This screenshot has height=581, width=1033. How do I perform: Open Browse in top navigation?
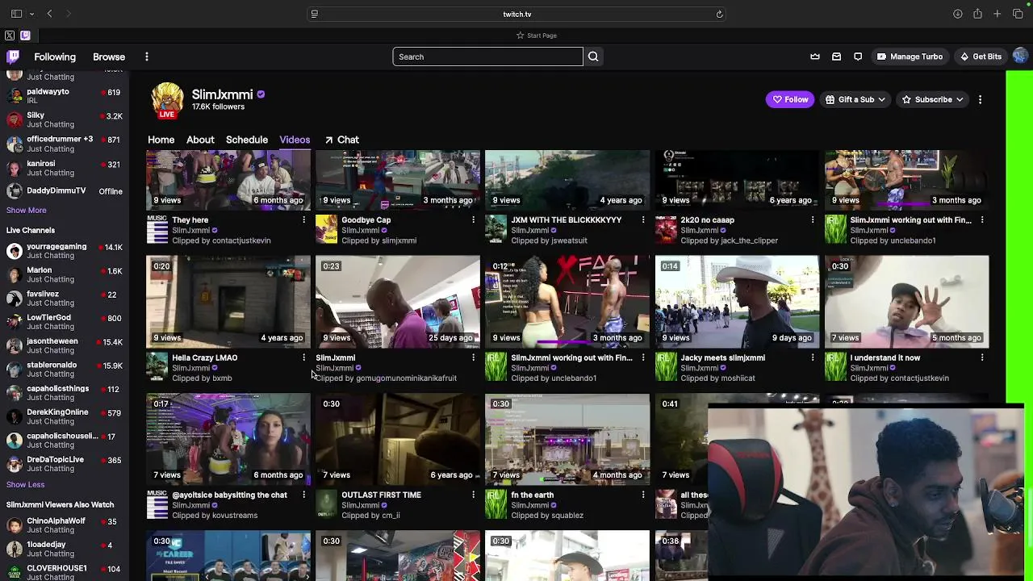point(109,56)
